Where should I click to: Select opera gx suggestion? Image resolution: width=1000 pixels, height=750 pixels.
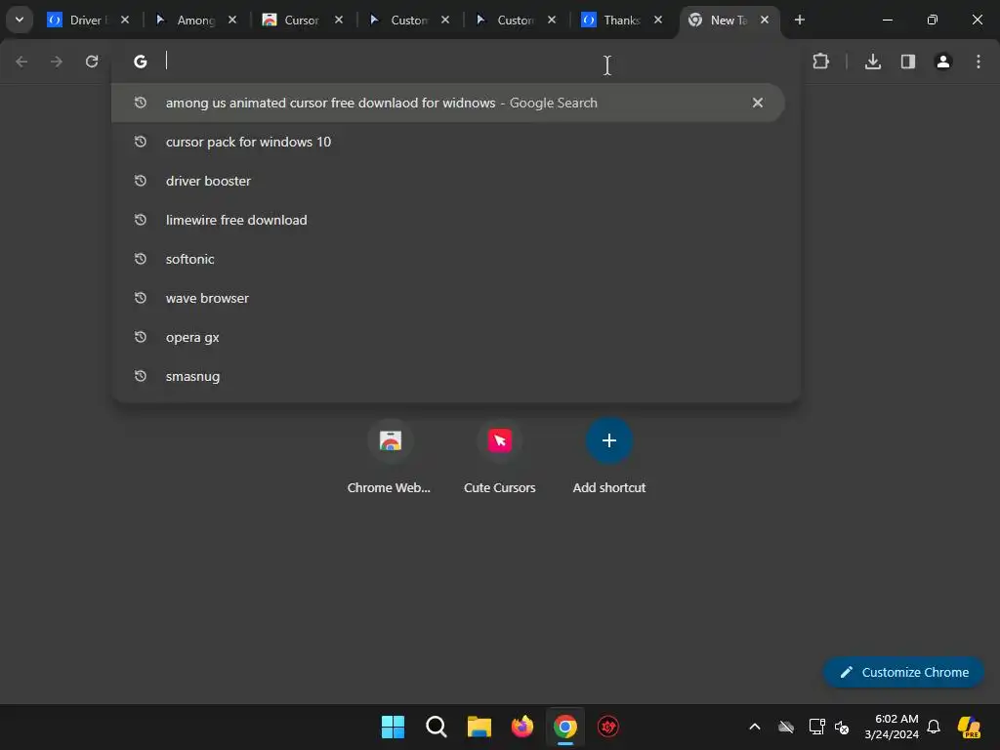tap(456, 337)
